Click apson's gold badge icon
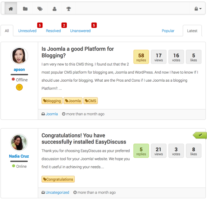This screenshot has height=205, width=207. 19,87
